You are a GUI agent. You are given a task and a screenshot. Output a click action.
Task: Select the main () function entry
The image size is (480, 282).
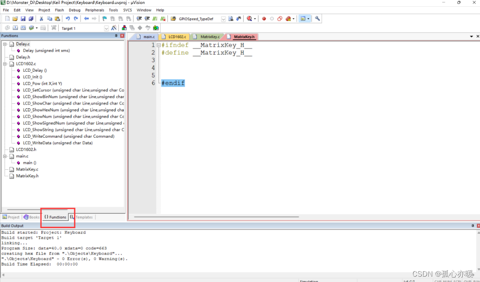[29, 163]
